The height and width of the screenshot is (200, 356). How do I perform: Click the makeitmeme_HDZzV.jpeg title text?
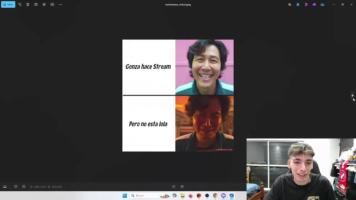coord(178,5)
